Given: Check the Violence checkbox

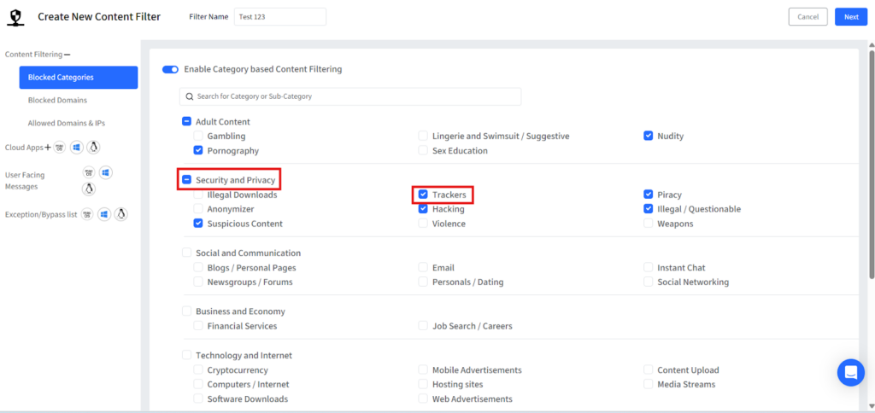Looking at the screenshot, I should click(x=423, y=224).
